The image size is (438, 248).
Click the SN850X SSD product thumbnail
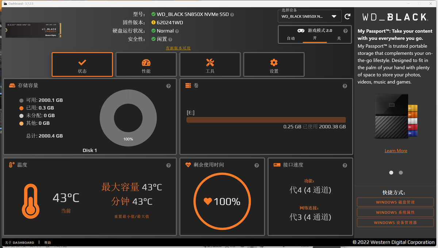[x=33, y=30]
